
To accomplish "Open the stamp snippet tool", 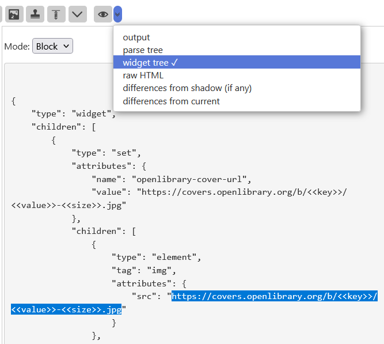I will [x=35, y=14].
